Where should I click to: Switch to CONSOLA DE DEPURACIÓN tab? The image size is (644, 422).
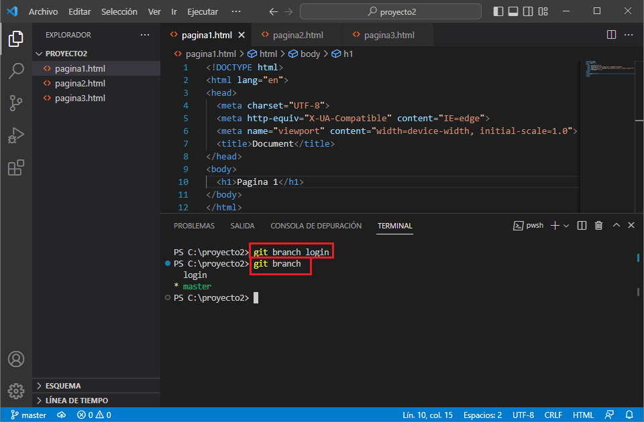(316, 226)
